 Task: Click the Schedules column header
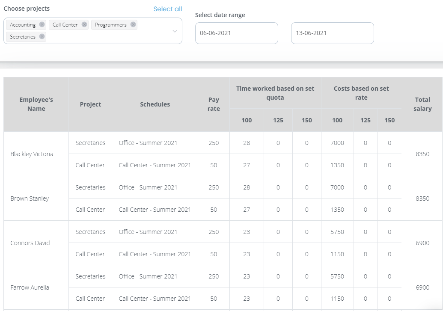[x=155, y=104]
